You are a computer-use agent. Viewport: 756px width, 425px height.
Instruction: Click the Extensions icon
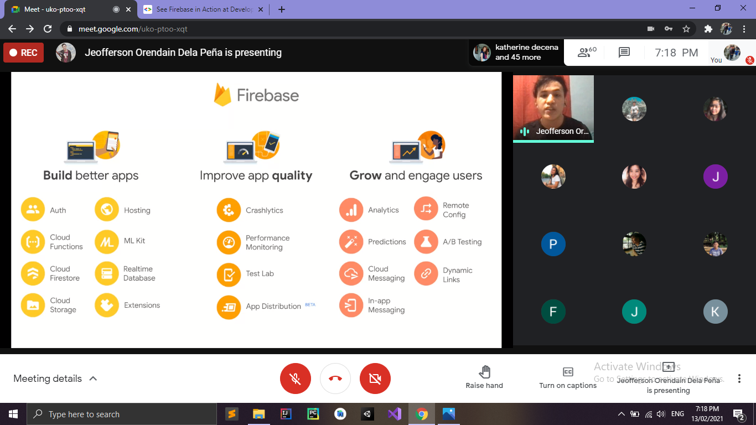pos(107,305)
